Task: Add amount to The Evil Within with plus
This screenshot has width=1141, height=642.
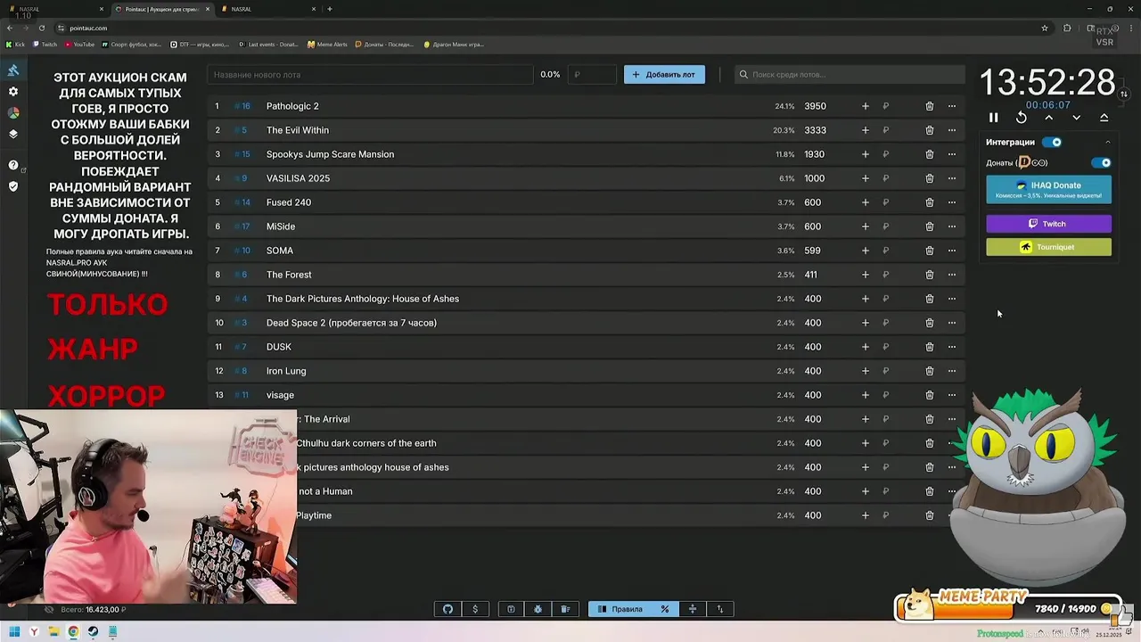Action: tap(865, 130)
